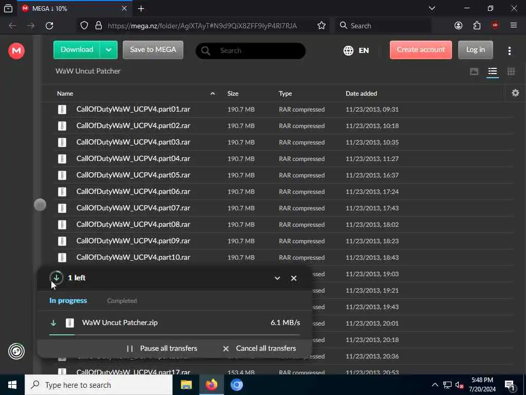526x395 pixels.
Task: Click the browser Reload button
Action: [49, 26]
